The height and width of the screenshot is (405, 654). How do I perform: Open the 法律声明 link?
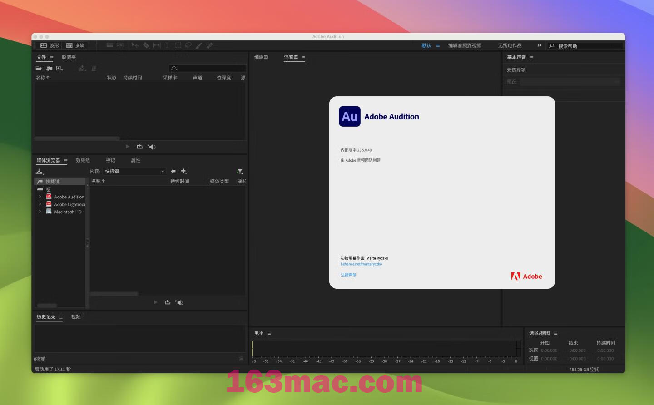click(348, 275)
